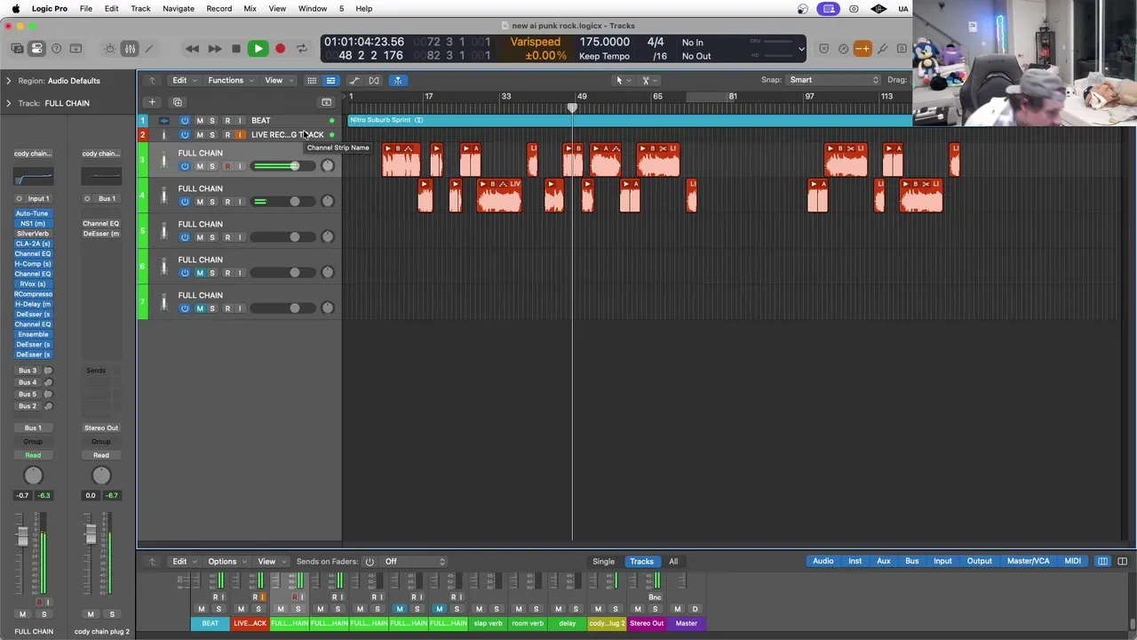Toggle power button on LIVE REC track
This screenshot has height=640, width=1137.
185,135
